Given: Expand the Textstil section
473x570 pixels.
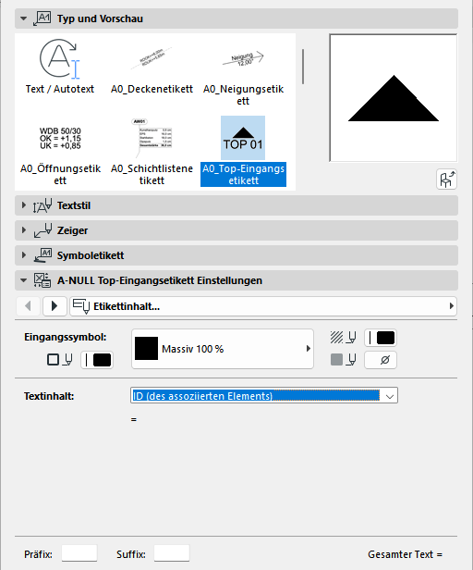Looking at the screenshot, I should click(x=24, y=205).
